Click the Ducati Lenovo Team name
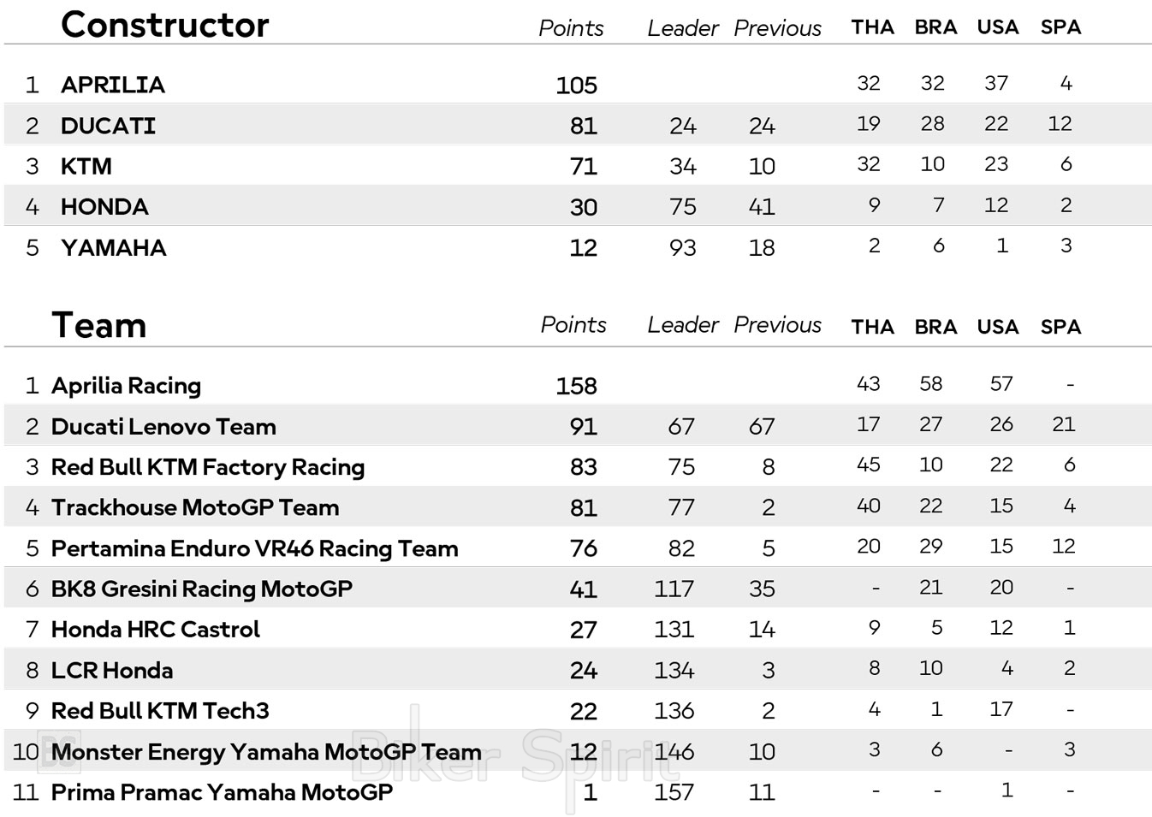1152x817 pixels. pyautogui.click(x=163, y=426)
